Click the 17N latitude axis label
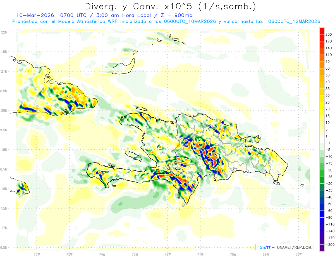 click(5, 228)
